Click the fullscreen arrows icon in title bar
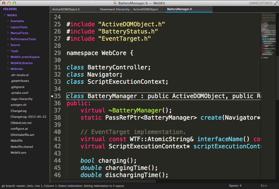The image size is (279, 189). (276, 3)
